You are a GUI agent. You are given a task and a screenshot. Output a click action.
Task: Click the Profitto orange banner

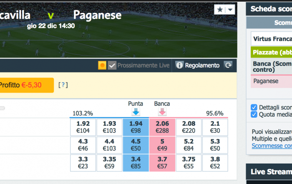click(x=27, y=85)
